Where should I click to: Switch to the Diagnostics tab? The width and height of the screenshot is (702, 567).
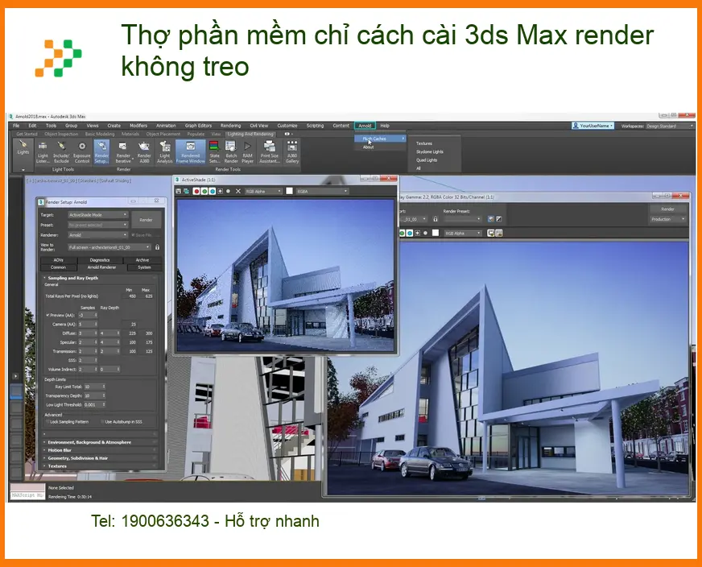[x=99, y=260]
